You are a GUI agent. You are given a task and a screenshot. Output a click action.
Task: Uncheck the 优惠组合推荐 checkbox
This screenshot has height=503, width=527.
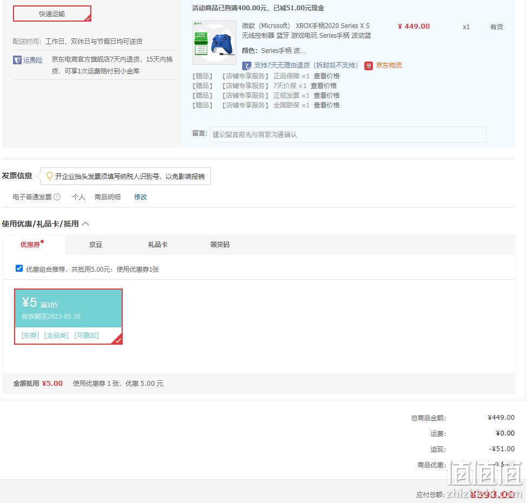(19, 269)
